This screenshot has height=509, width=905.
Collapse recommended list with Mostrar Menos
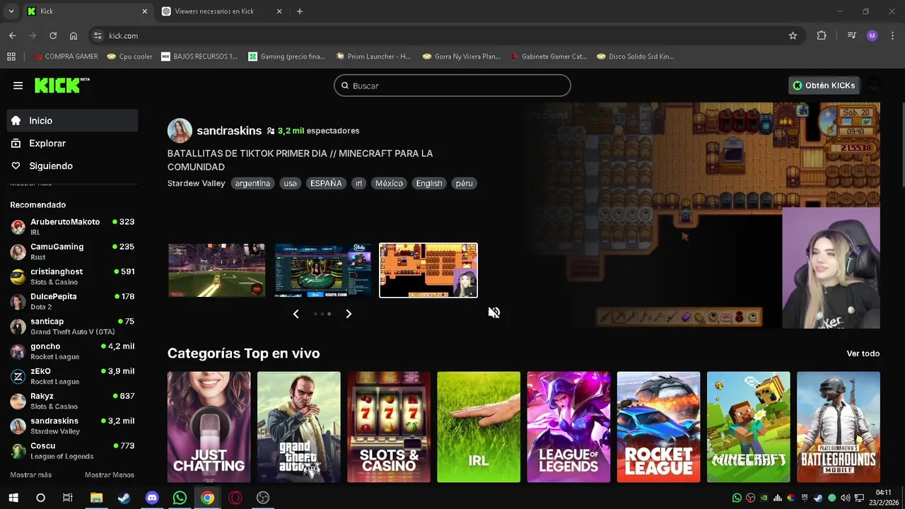click(110, 475)
